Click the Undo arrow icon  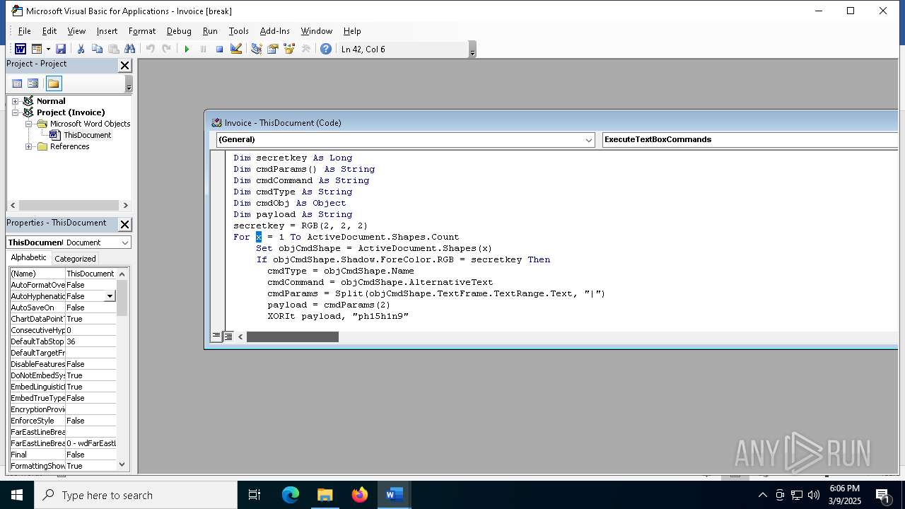point(150,49)
